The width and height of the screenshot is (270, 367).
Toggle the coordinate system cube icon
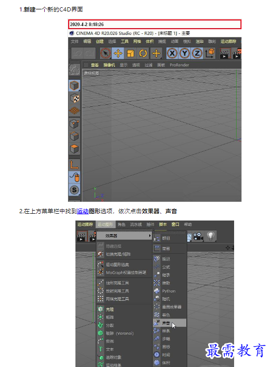pos(210,54)
